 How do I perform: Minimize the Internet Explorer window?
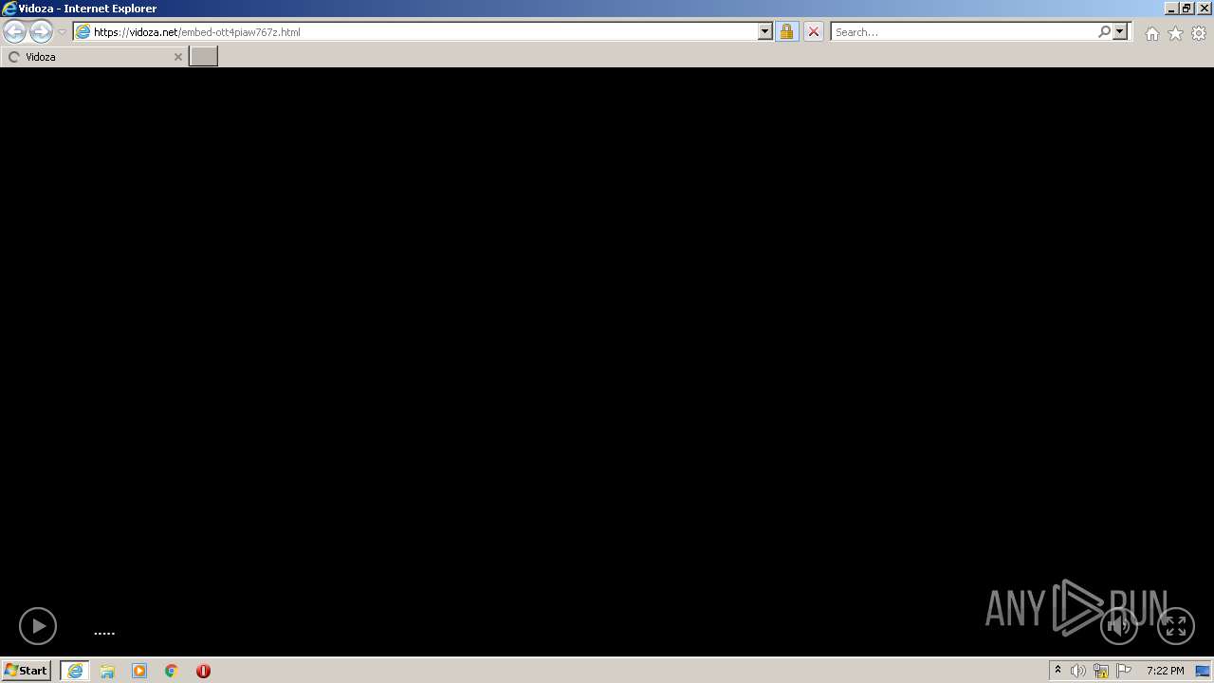click(x=1171, y=9)
